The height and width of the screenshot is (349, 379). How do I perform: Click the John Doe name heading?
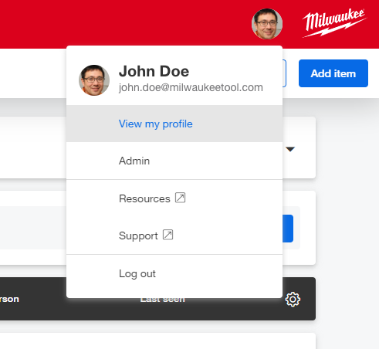tap(154, 71)
